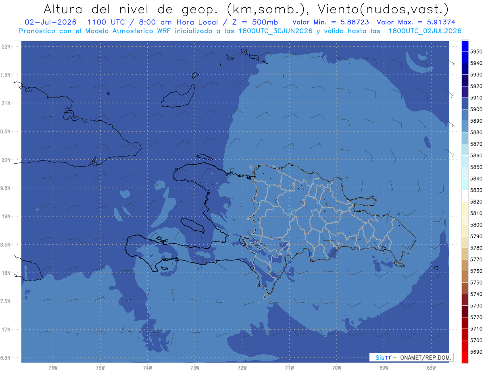Viewport: 484px width, 373px height.
Task: Click the '5820' legend value
Action: coord(476,202)
